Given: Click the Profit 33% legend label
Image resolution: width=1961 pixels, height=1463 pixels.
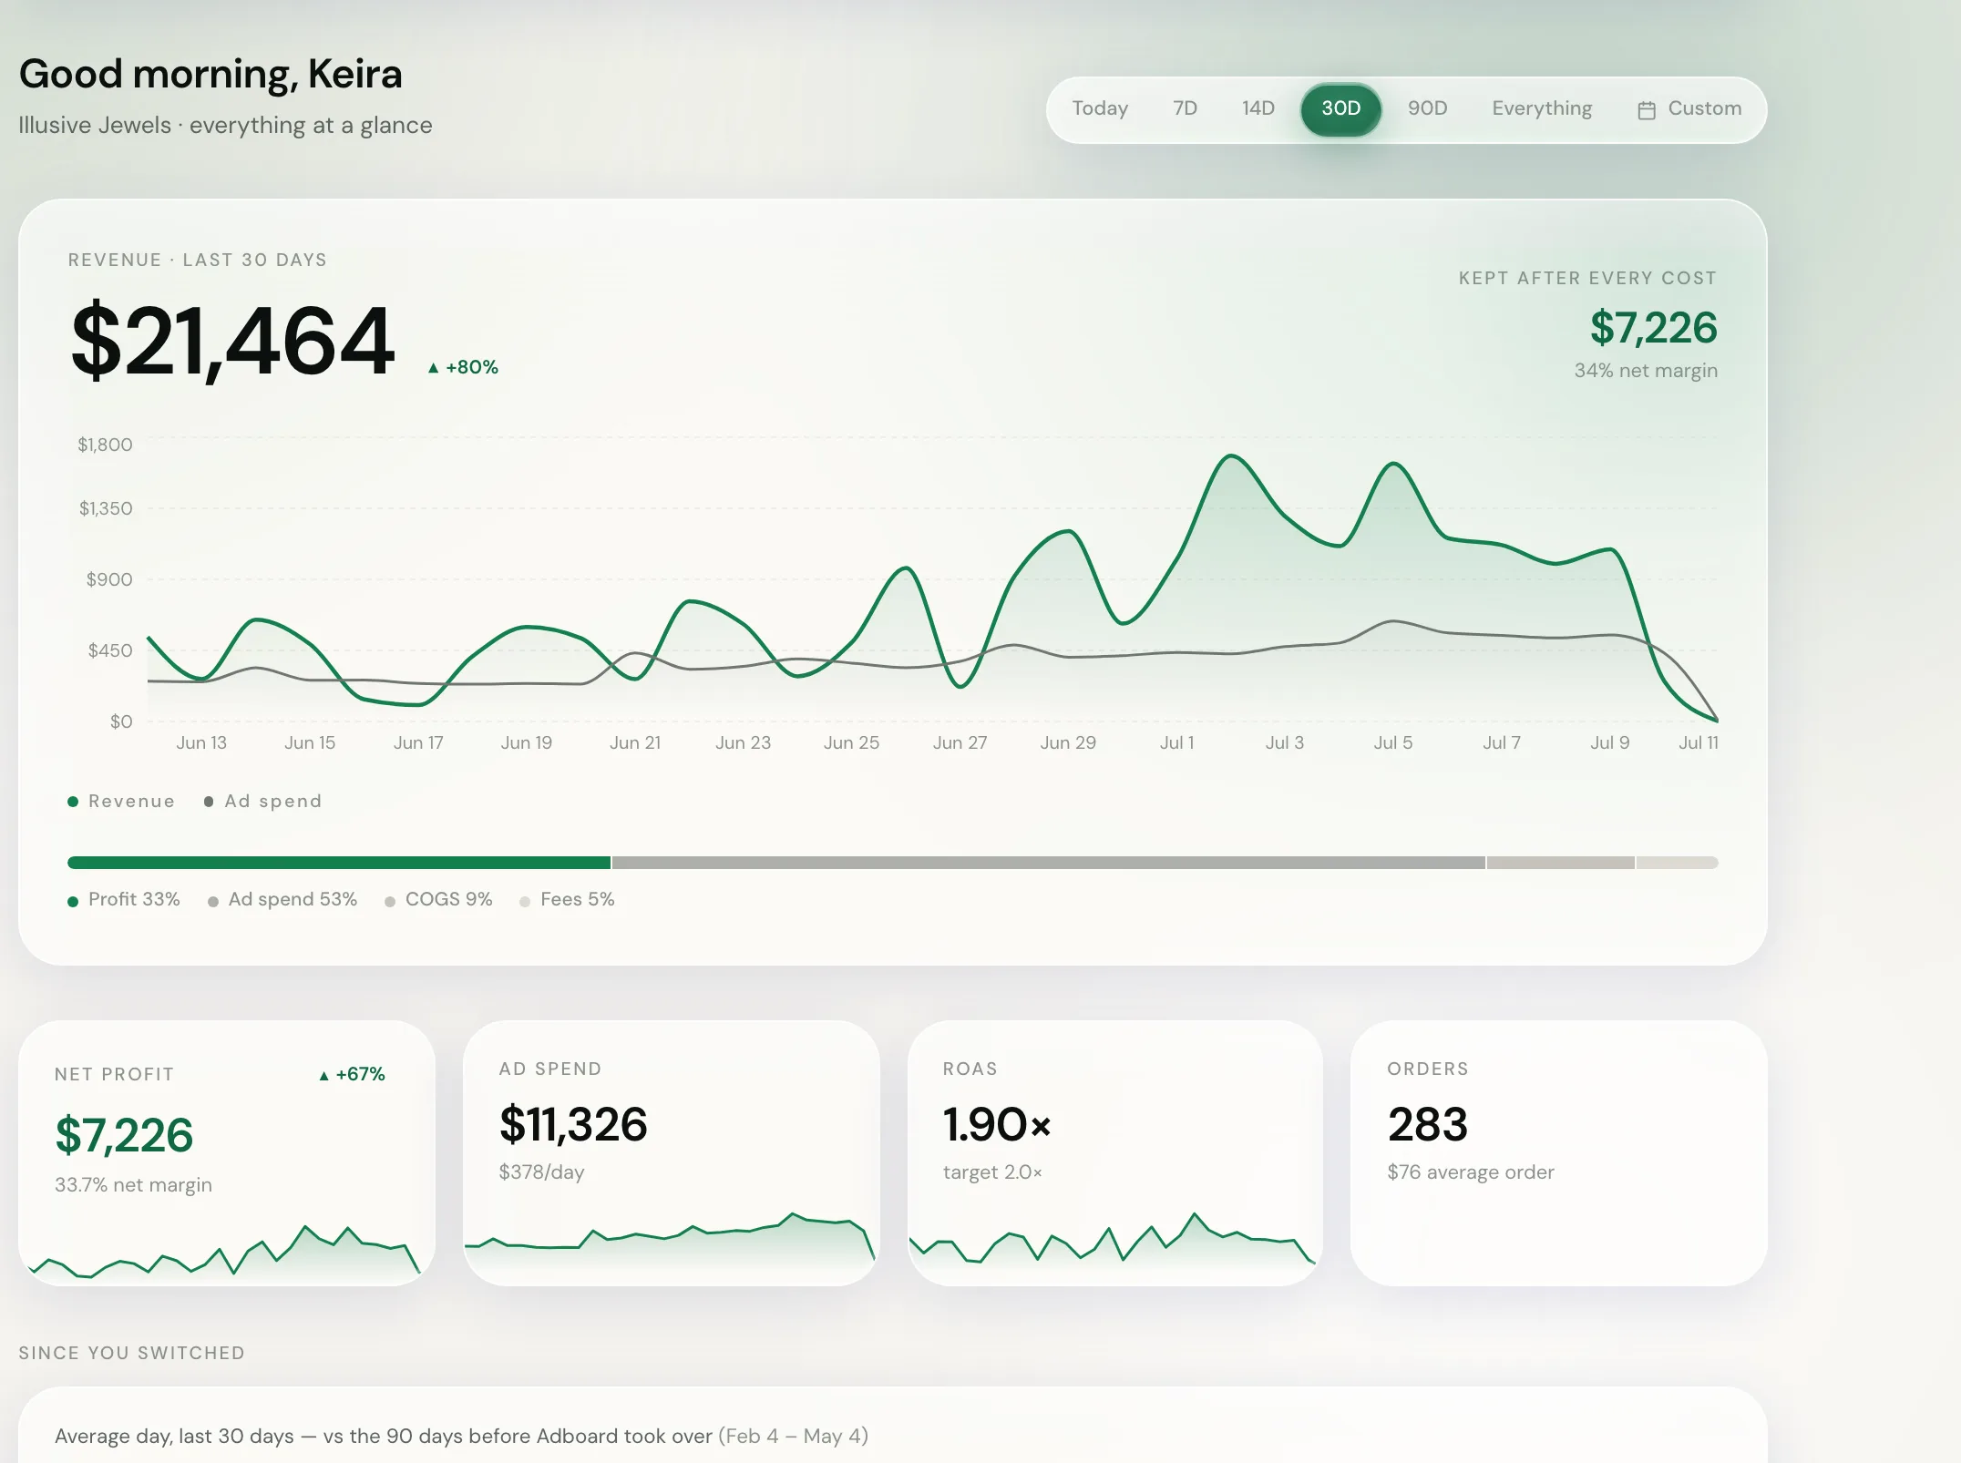Looking at the screenshot, I should coord(124,899).
